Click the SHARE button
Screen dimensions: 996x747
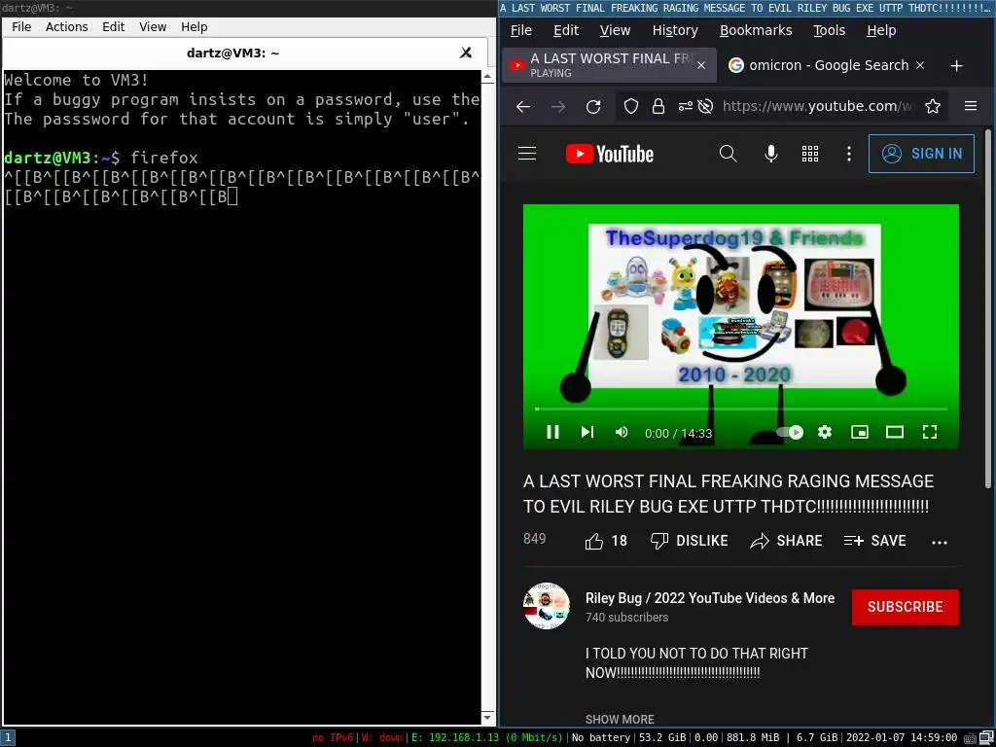[786, 541]
